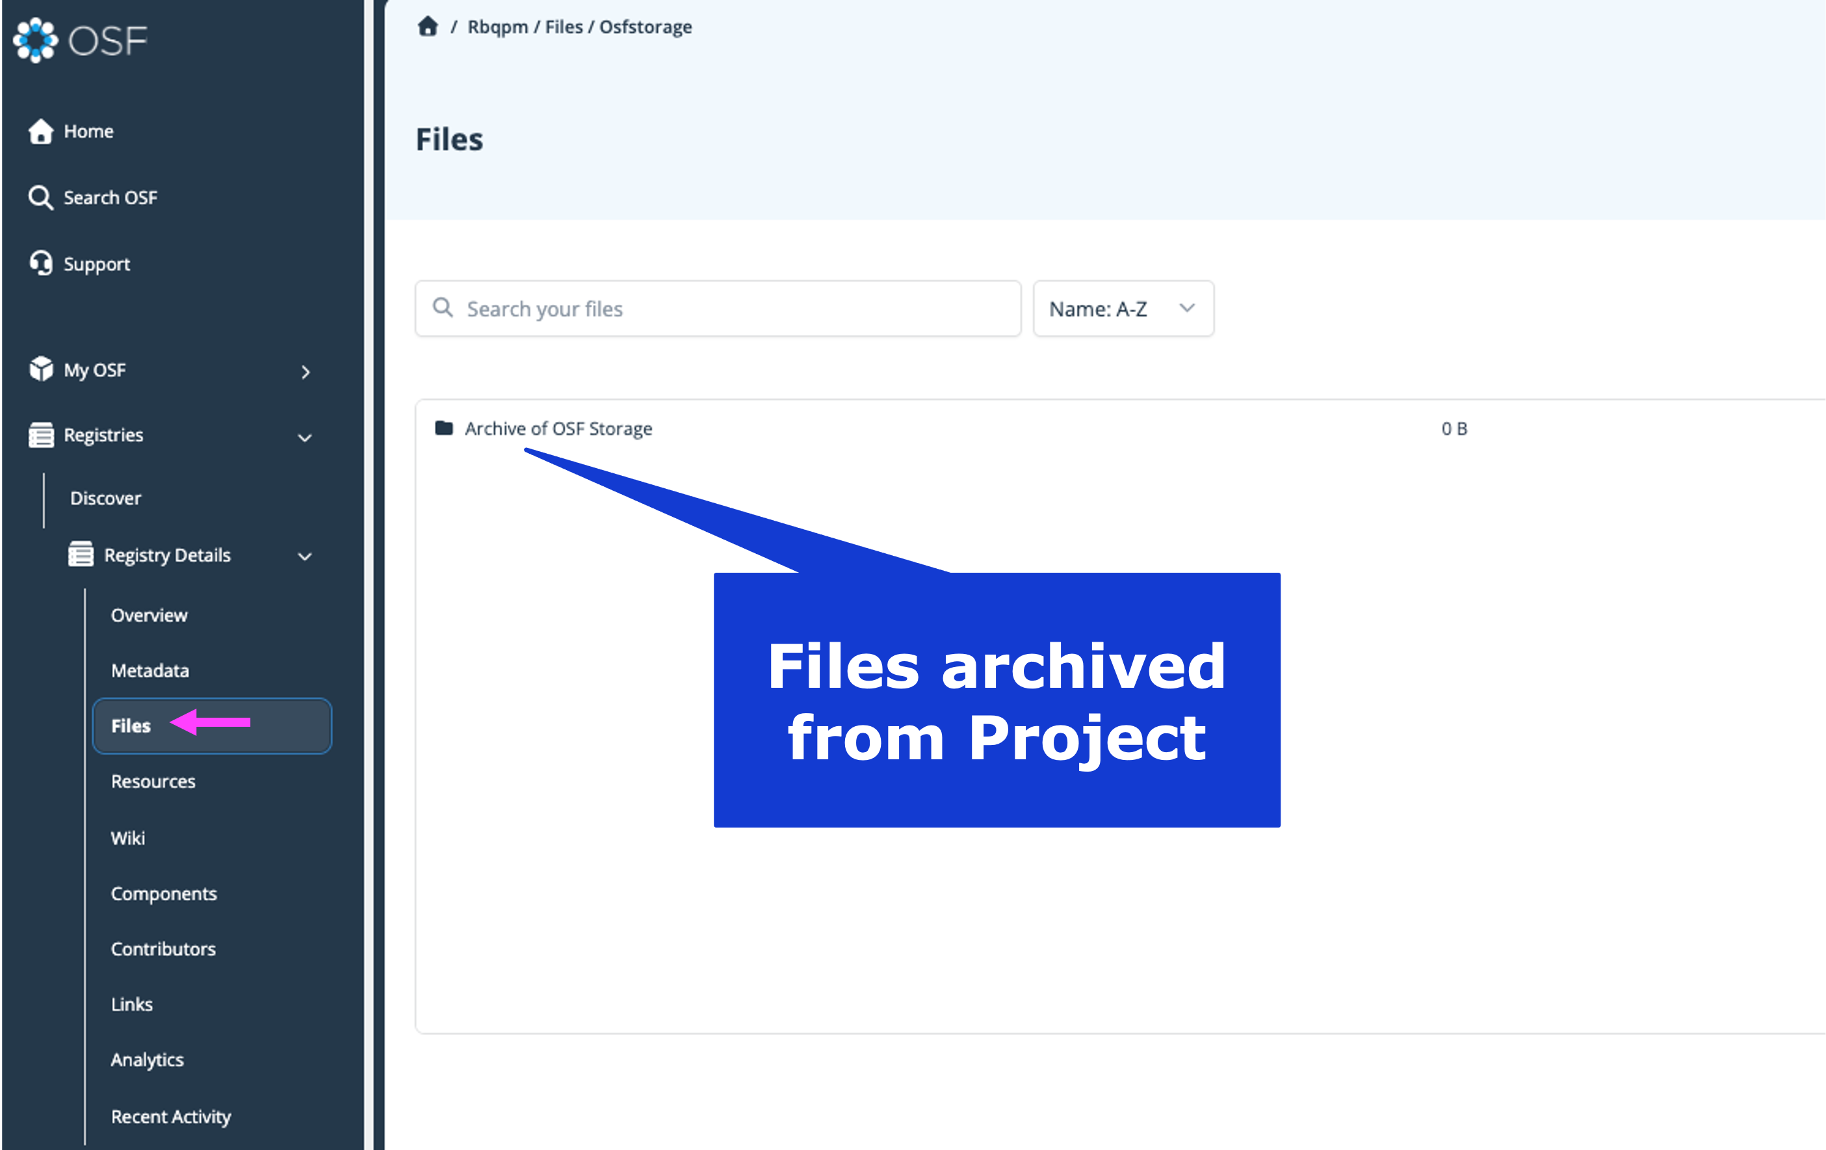Open the Support page
This screenshot has width=1826, height=1150.
click(97, 264)
